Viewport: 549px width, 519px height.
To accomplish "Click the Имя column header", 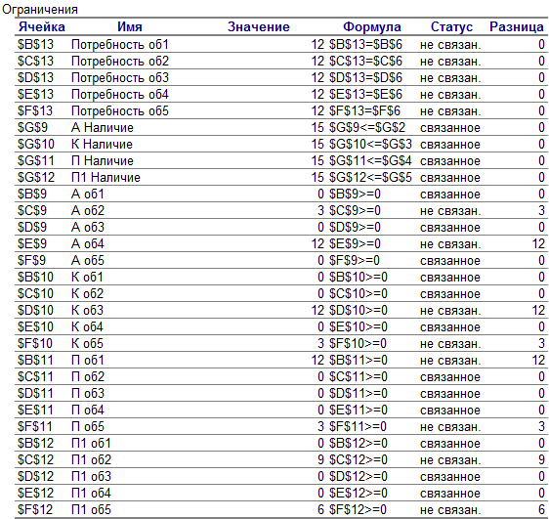I will tap(130, 26).
